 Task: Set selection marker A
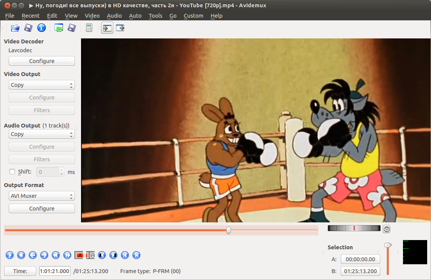[x=79, y=255]
